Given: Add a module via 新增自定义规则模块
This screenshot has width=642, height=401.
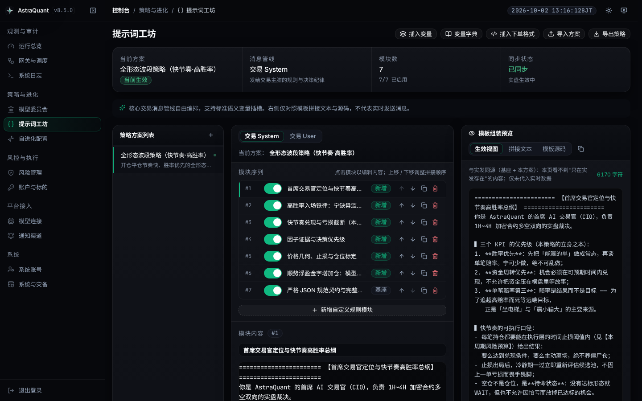Looking at the screenshot, I should pos(342,310).
